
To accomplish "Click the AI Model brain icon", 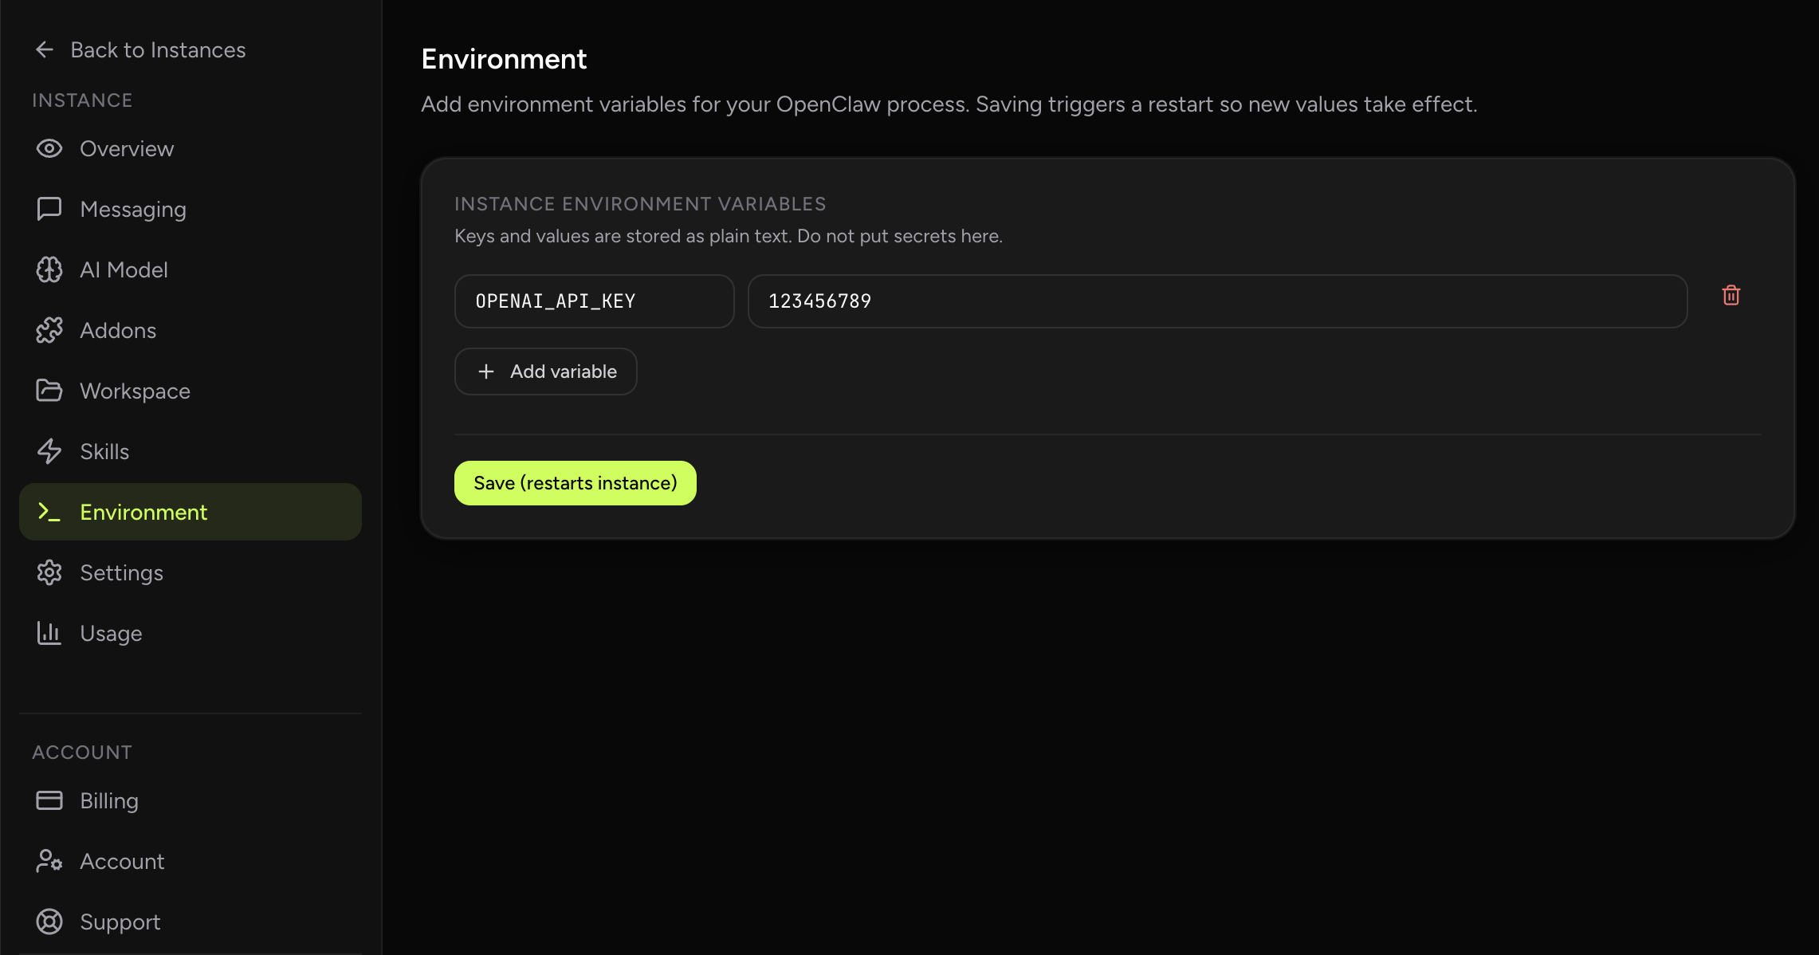I will point(49,269).
